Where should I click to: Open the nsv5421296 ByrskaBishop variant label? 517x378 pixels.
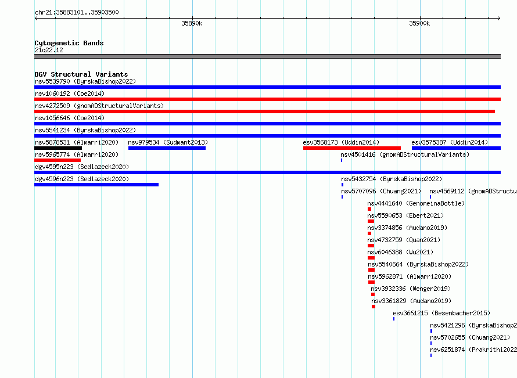473,325
